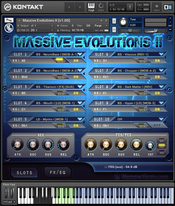175x206 pixels.
Task: Shift keyboard octave up arrow
Action: (x=14, y=202)
